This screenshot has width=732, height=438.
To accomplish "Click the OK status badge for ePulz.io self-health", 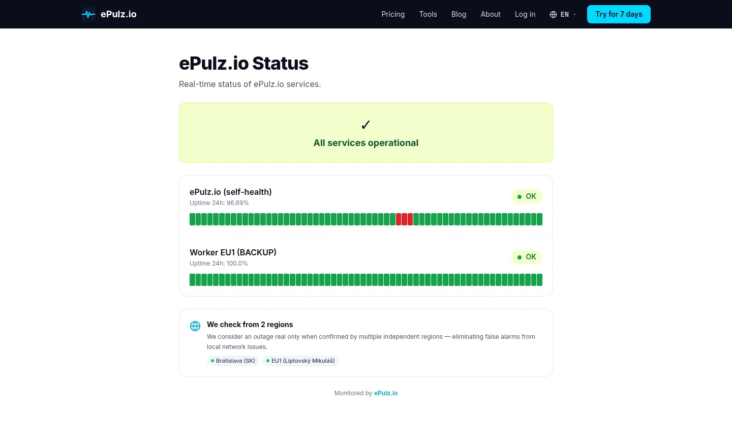I will (527, 196).
